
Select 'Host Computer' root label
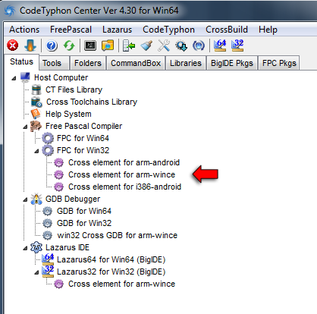[x=61, y=77]
